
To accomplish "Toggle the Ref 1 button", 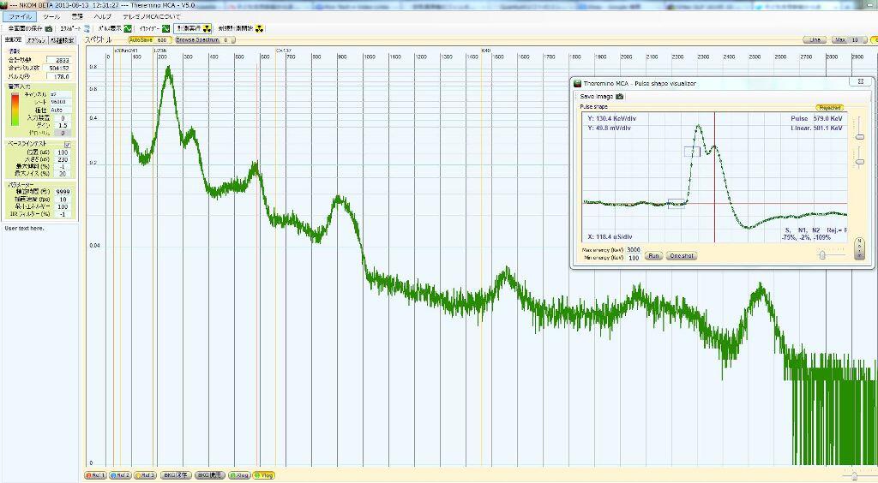I will coord(95,475).
